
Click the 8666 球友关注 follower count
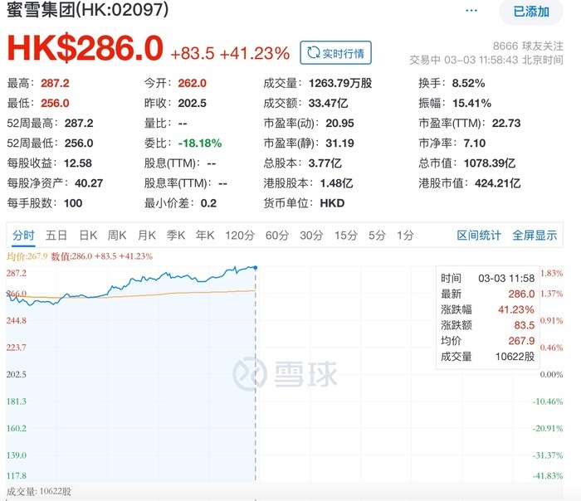pyautogui.click(x=528, y=46)
